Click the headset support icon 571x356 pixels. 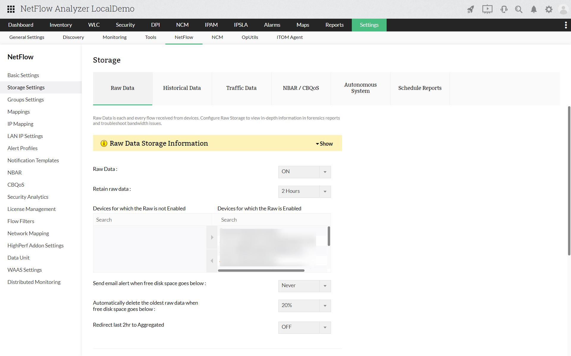[504, 9]
